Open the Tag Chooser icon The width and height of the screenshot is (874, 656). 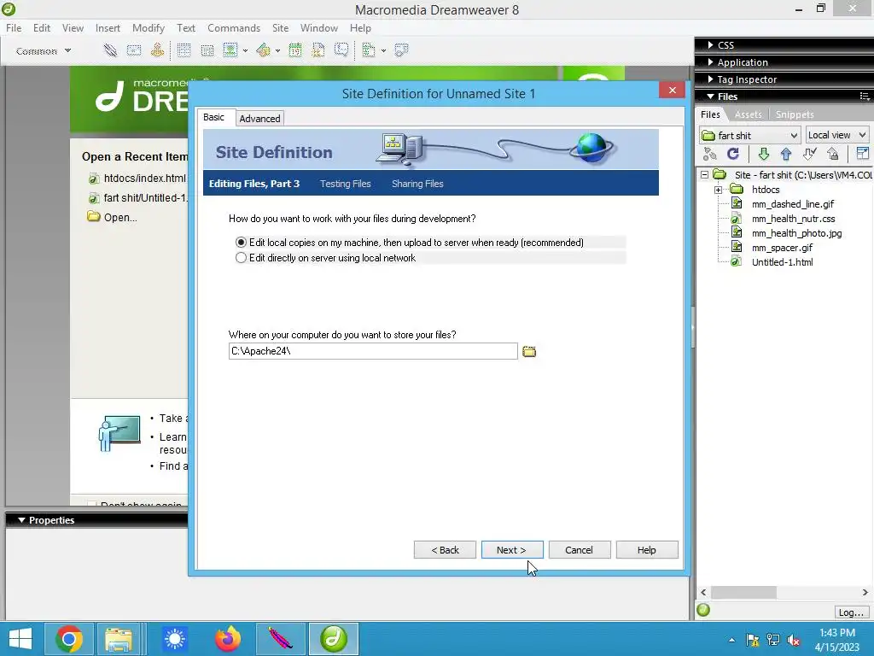[x=401, y=50]
